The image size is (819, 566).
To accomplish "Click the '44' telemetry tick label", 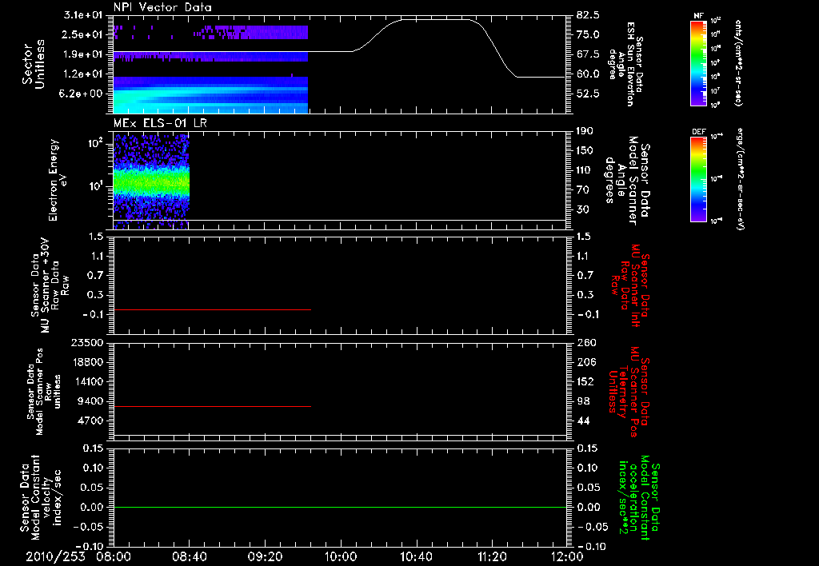I will (x=582, y=421).
